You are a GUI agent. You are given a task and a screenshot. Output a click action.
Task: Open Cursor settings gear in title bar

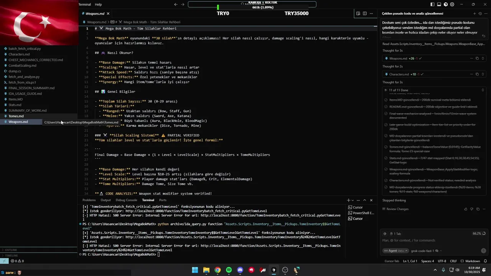point(452,5)
